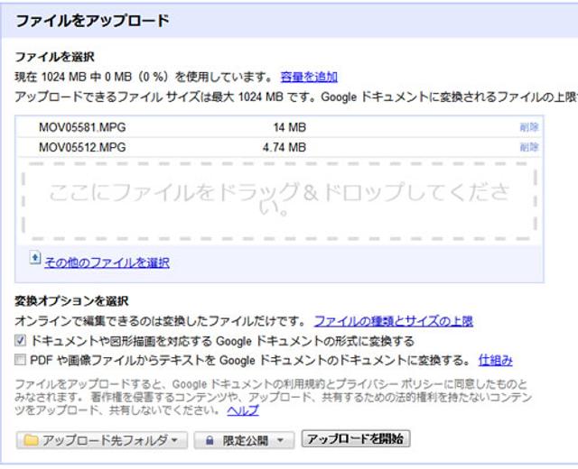Enable the PDF や画像ファイル text conversion checkbox

20,359
